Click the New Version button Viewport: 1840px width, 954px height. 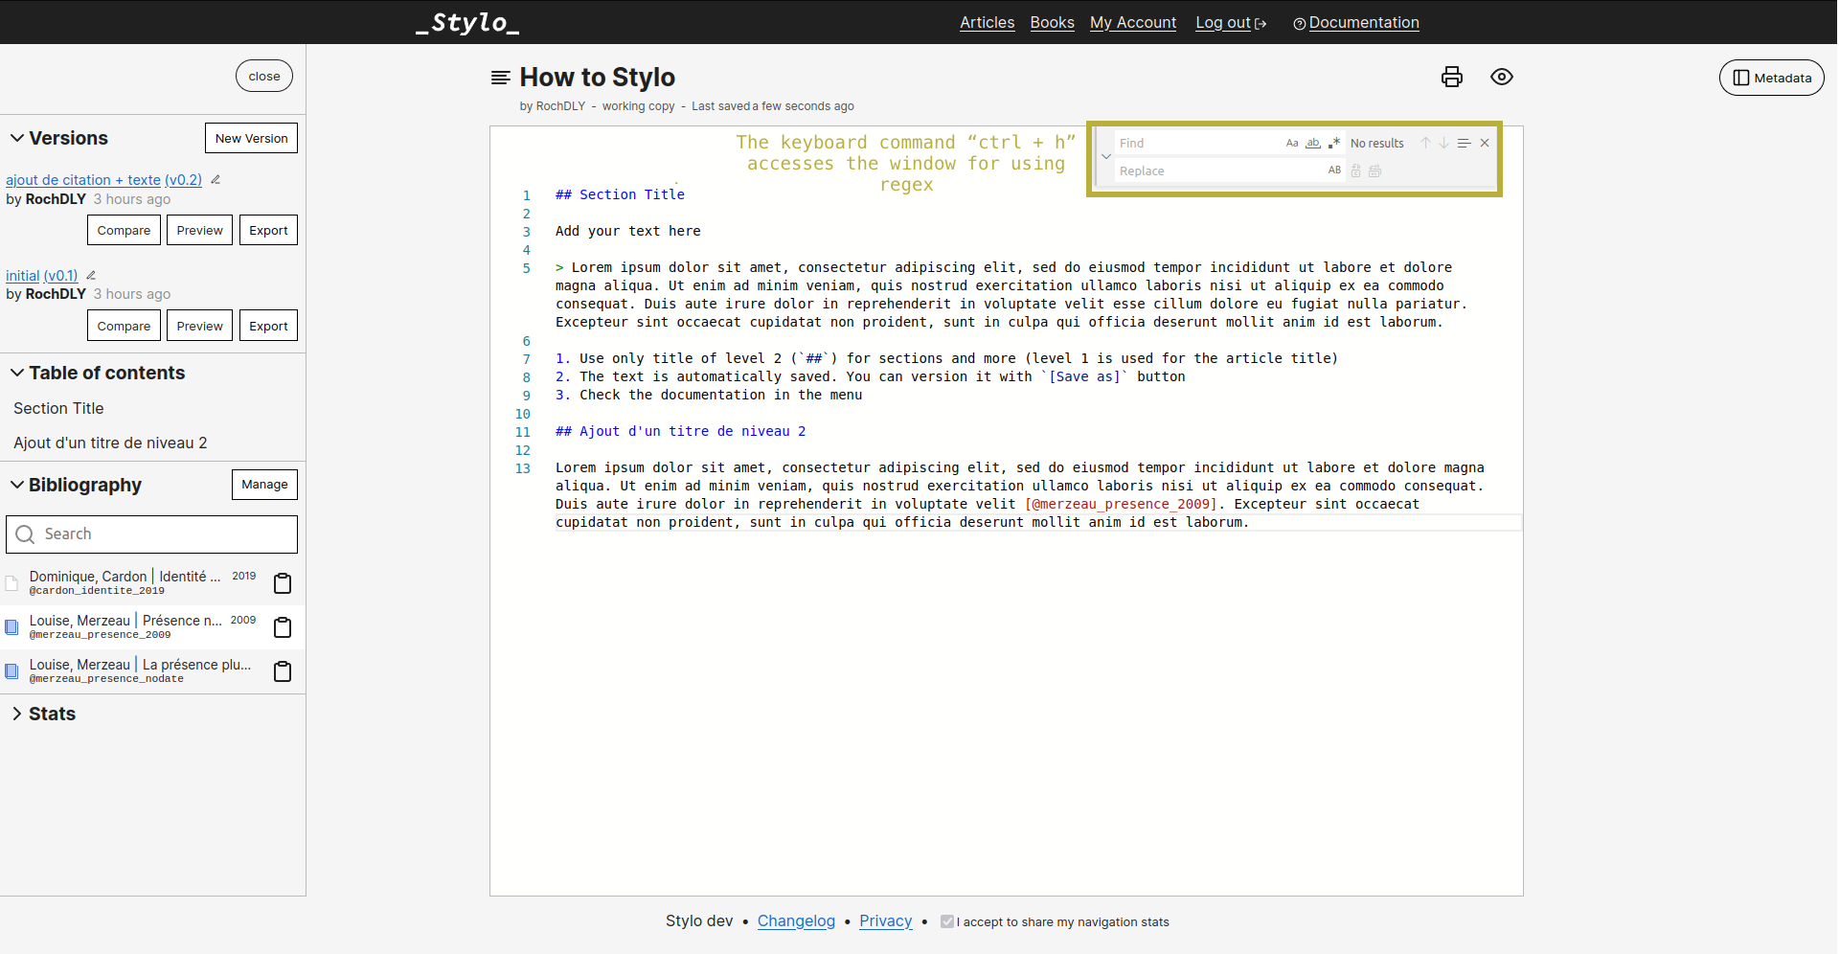[252, 138]
